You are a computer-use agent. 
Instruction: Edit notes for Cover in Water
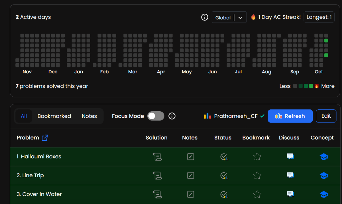191,194
